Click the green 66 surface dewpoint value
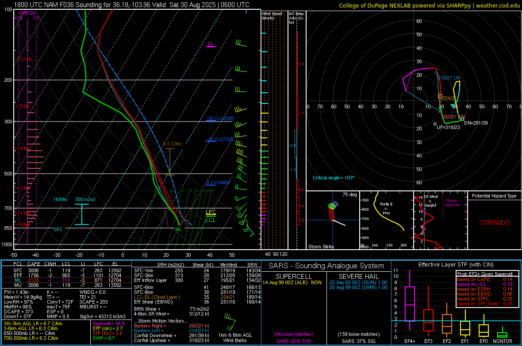522x346 pixels. click(x=178, y=229)
